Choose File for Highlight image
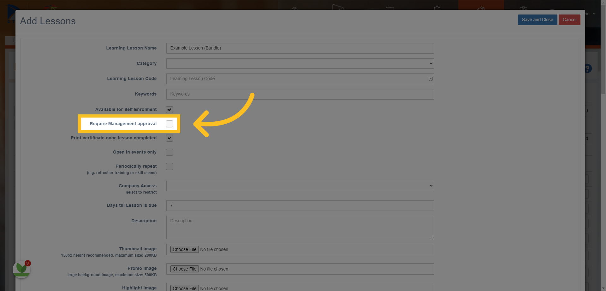This screenshot has height=291, width=606. (185, 288)
